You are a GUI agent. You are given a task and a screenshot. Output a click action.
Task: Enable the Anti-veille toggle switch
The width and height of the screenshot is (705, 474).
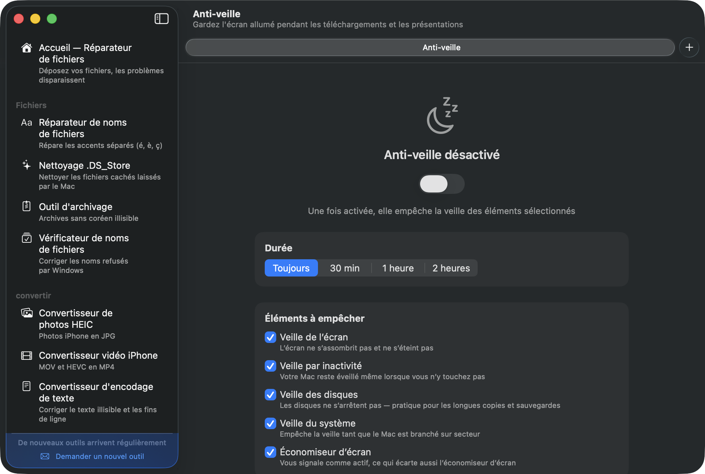(442, 184)
